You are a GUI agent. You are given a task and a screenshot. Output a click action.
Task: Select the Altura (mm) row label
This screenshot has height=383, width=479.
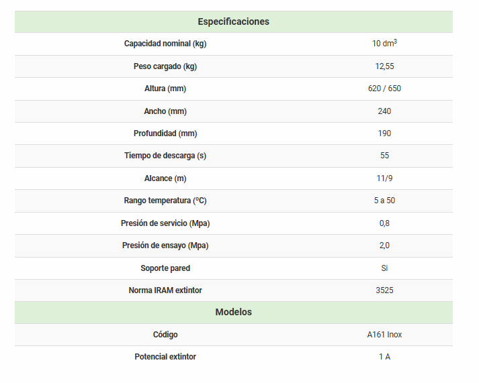click(x=165, y=89)
